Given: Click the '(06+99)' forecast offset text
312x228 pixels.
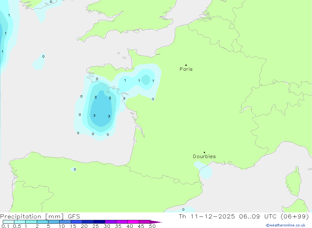Looking at the screenshot, I should pyautogui.click(x=295, y=216).
